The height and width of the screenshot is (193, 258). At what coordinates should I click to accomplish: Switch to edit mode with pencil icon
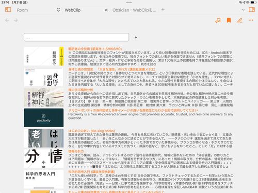click(x=240, y=20)
